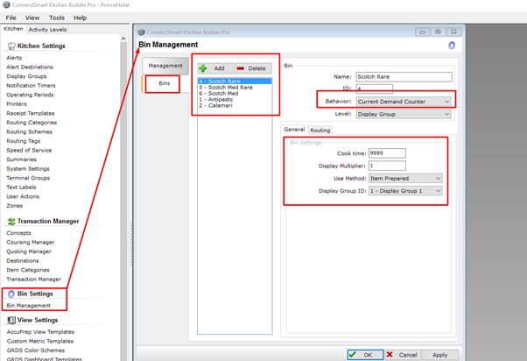This screenshot has height=361, width=527.
Task: Click the red minus Delete icon
Action: (242, 67)
